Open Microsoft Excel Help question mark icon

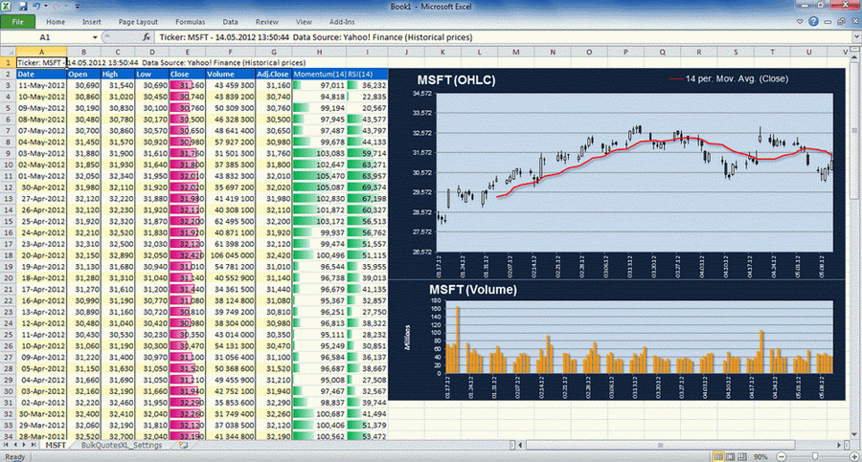click(814, 20)
